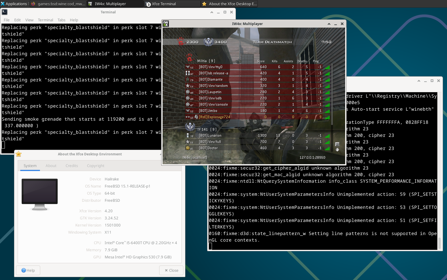Viewport: 447px width, 280px height.
Task: Roll up the IW4x: Multiplayer window
Action: [x=329, y=24]
